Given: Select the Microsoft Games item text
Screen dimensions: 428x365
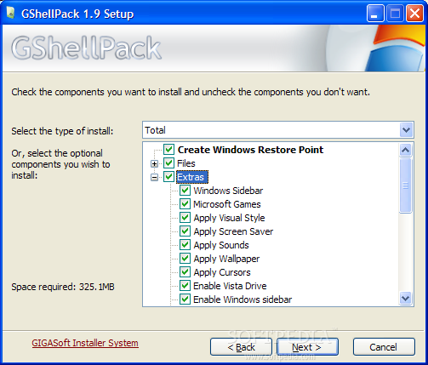Looking at the screenshot, I should point(227,204).
